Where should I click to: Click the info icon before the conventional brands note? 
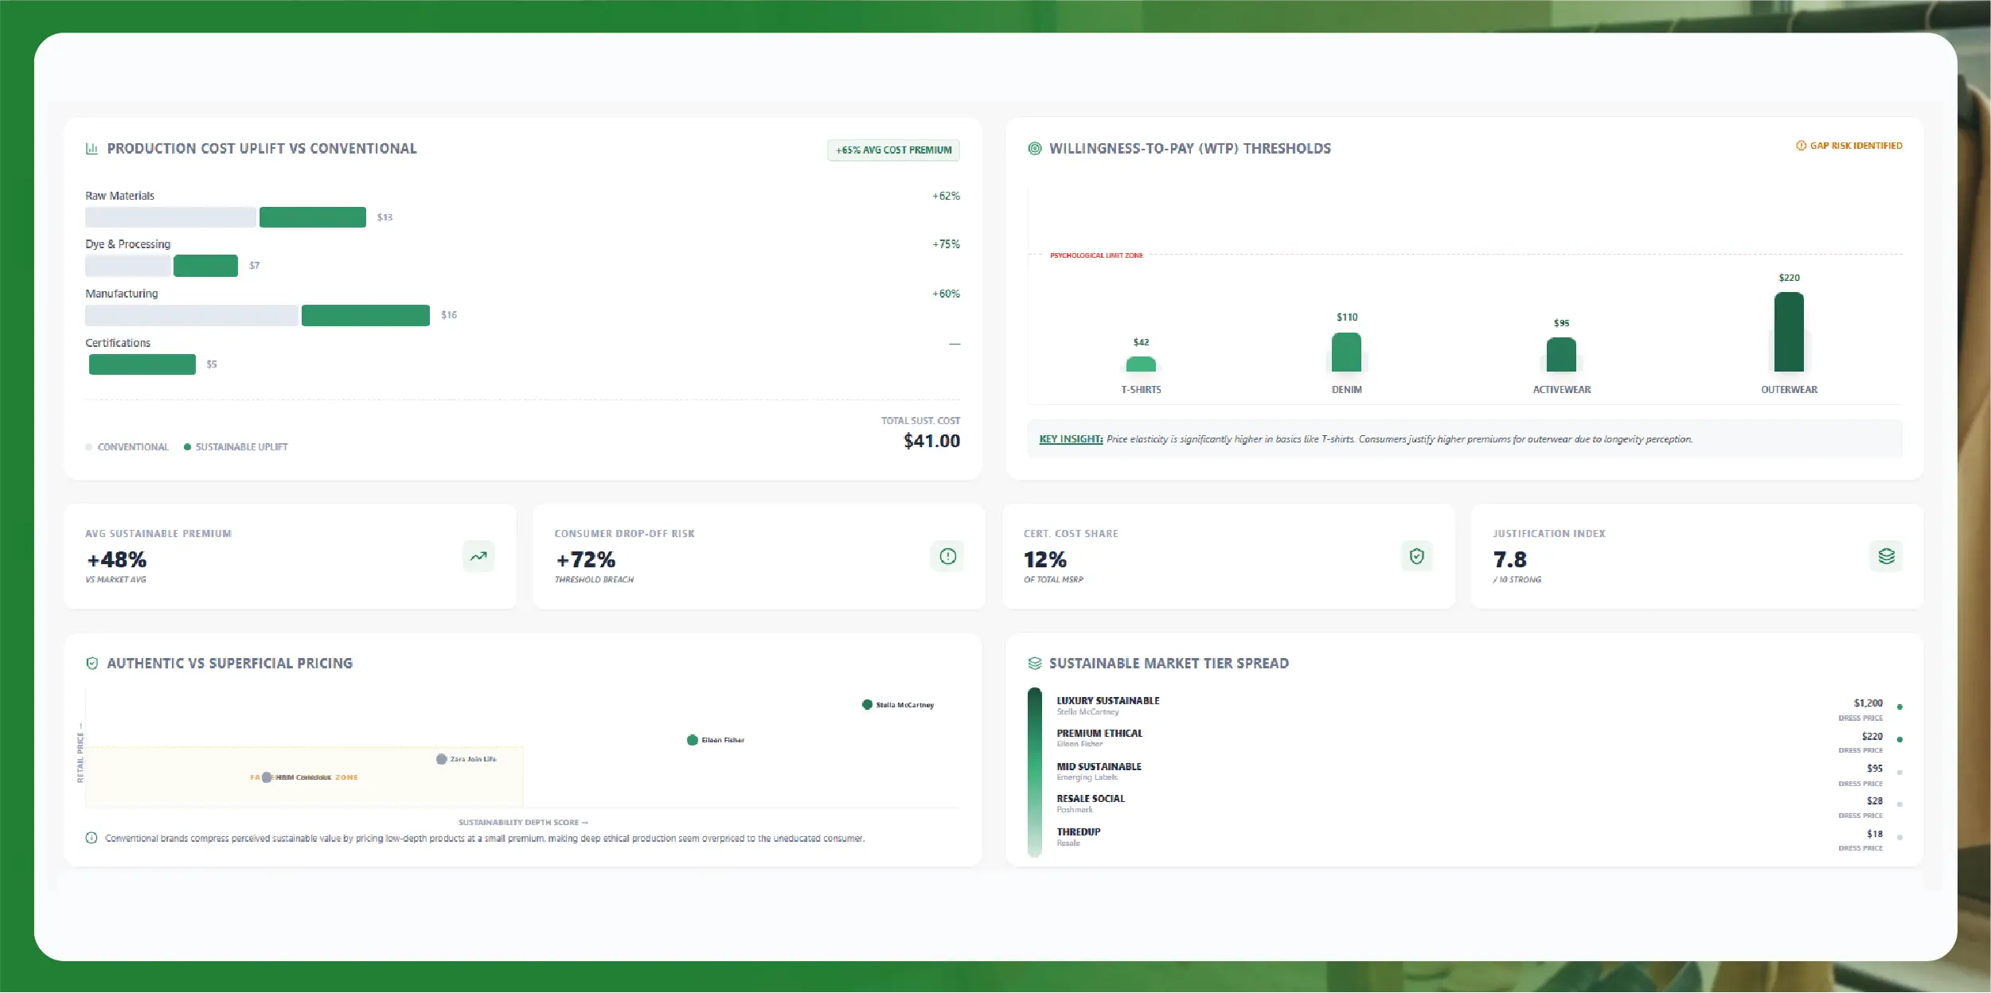click(92, 838)
